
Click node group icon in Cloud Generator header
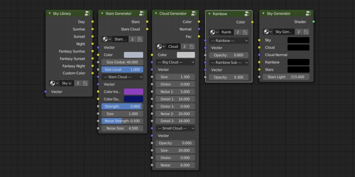(194, 13)
